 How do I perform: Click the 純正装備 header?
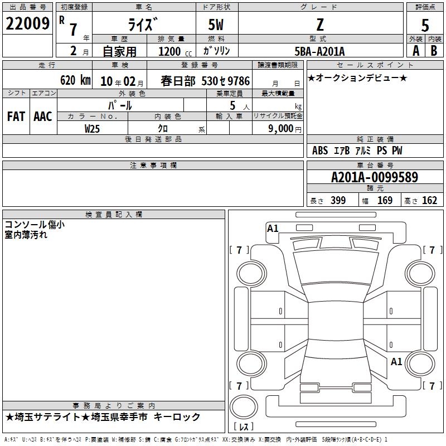pyautogui.click(x=375, y=139)
